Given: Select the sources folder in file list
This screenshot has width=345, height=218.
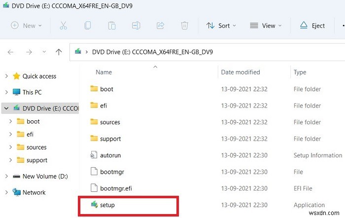Looking at the screenshot, I should pyautogui.click(x=110, y=122).
